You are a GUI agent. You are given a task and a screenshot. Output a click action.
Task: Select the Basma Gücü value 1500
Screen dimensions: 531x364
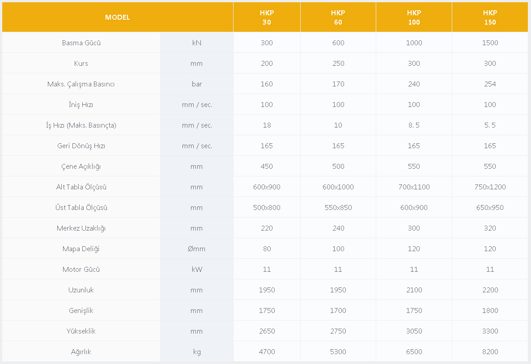(x=490, y=43)
